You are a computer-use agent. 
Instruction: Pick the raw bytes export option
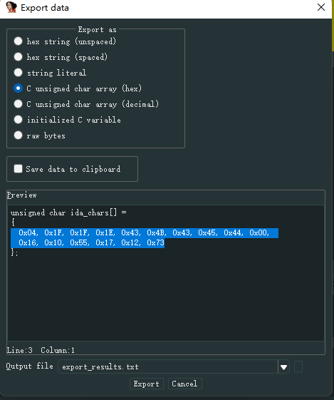18,135
